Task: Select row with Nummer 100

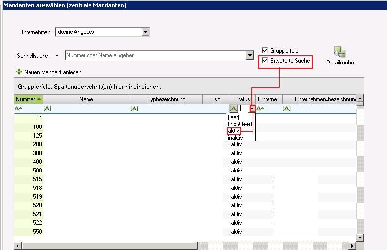Action: (x=185, y=127)
